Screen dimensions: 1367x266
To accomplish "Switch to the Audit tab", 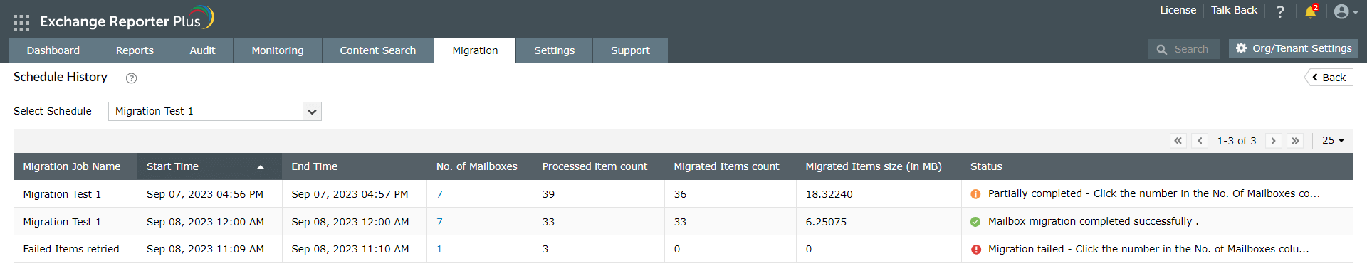I will click(x=202, y=50).
